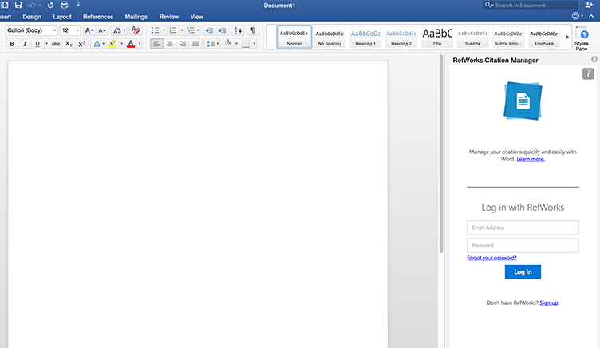This screenshot has width=600, height=348.
Task: Open the View tab
Action: click(197, 17)
